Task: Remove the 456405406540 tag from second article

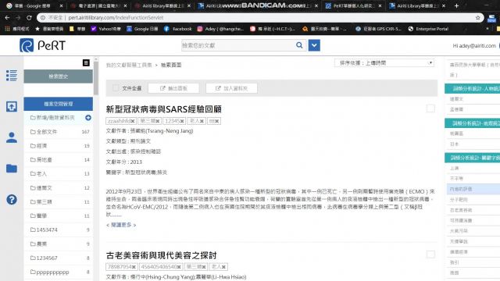Action: point(179,267)
